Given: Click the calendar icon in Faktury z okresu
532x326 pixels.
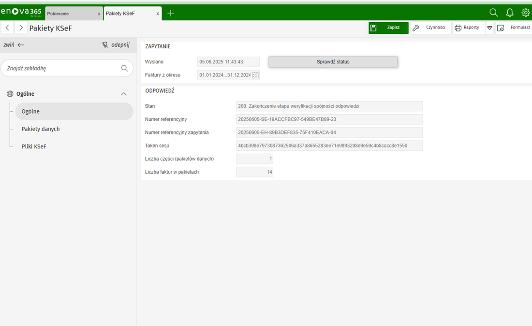Looking at the screenshot, I should click(255, 75).
